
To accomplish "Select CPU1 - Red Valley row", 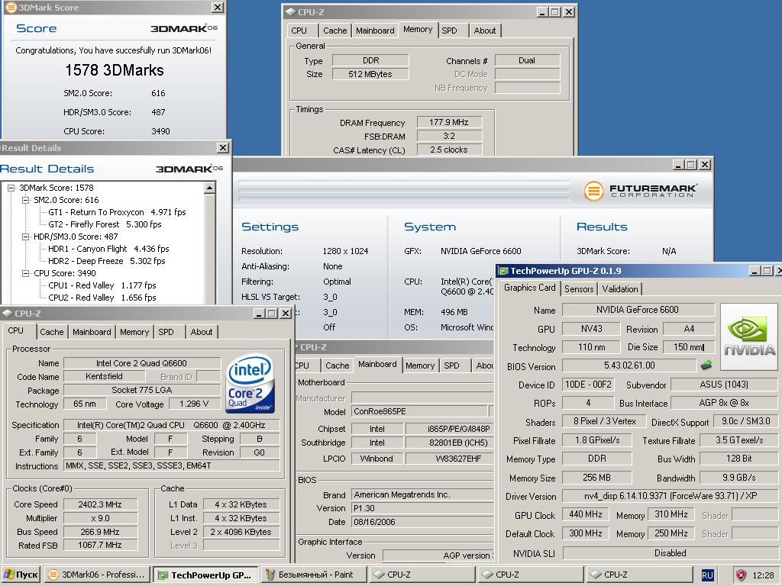I will 102,285.
